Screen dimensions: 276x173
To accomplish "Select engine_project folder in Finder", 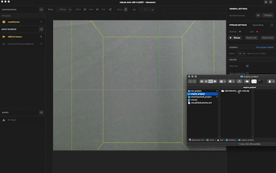I will tap(202, 94).
